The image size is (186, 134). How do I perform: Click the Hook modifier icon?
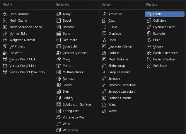[x=104, y=40]
